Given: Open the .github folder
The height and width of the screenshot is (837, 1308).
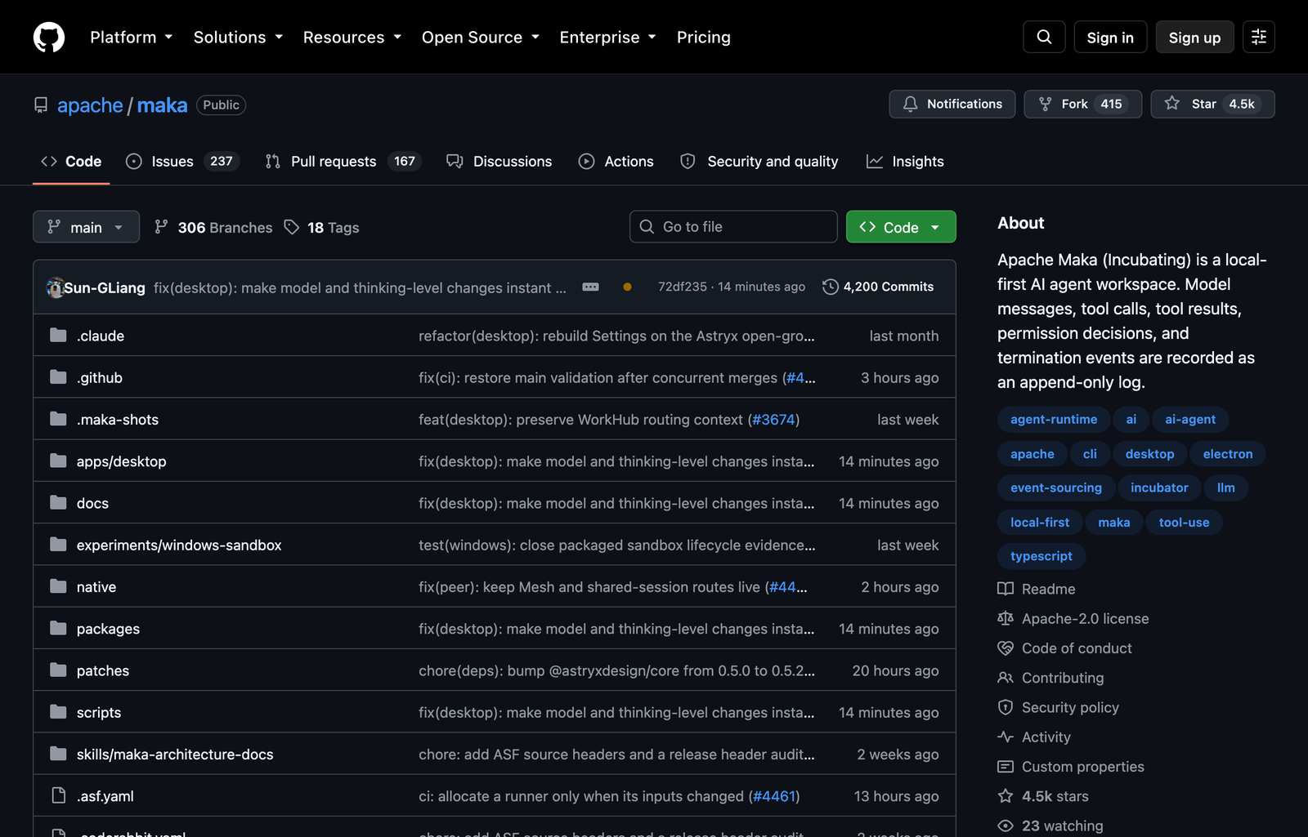Looking at the screenshot, I should coord(100,377).
